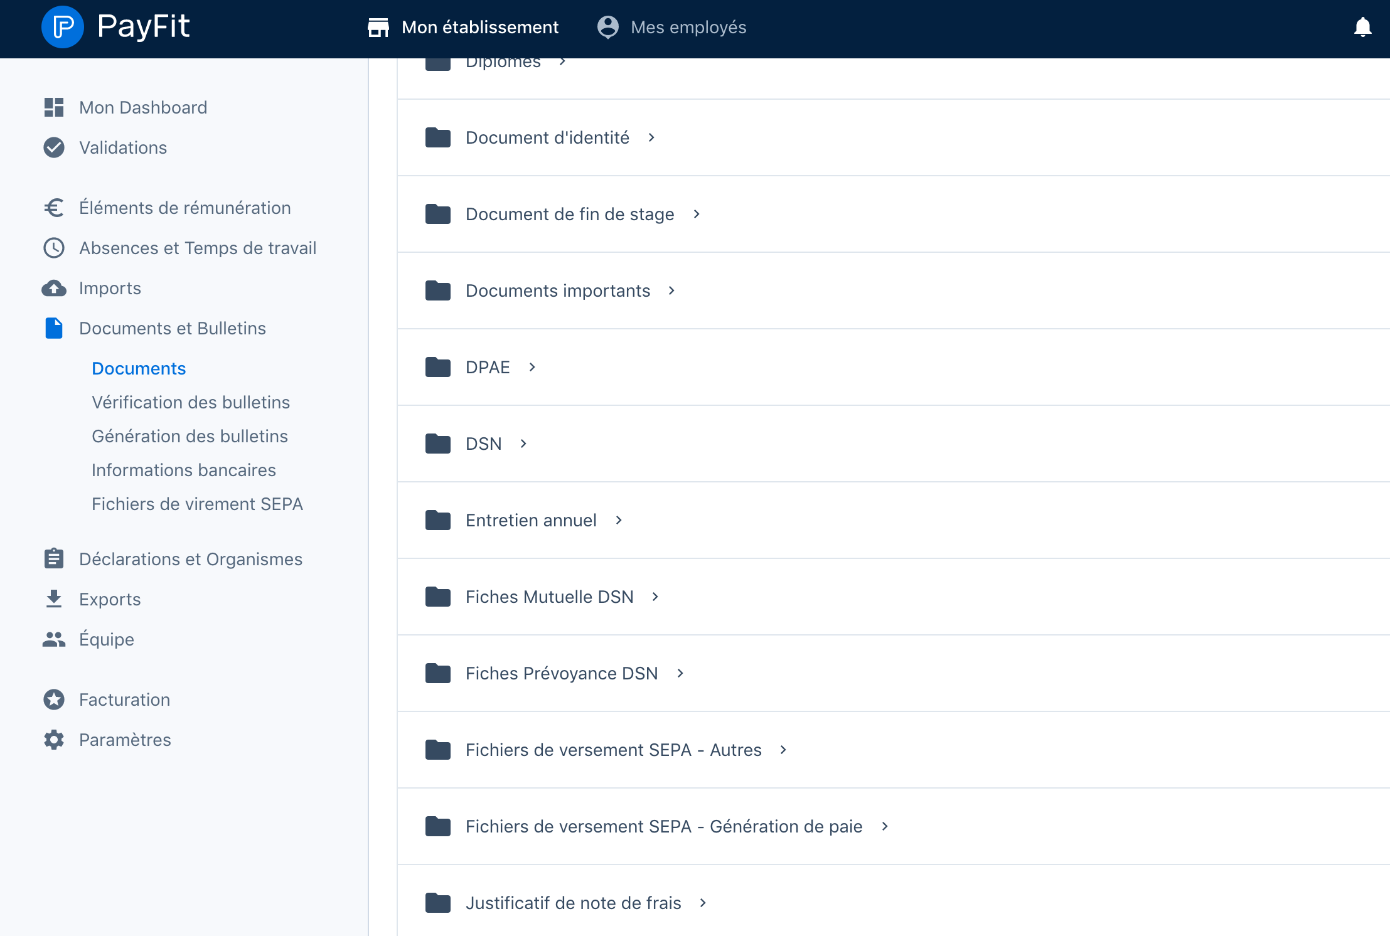
Task: Open Paramètres settings
Action: pyautogui.click(x=125, y=740)
